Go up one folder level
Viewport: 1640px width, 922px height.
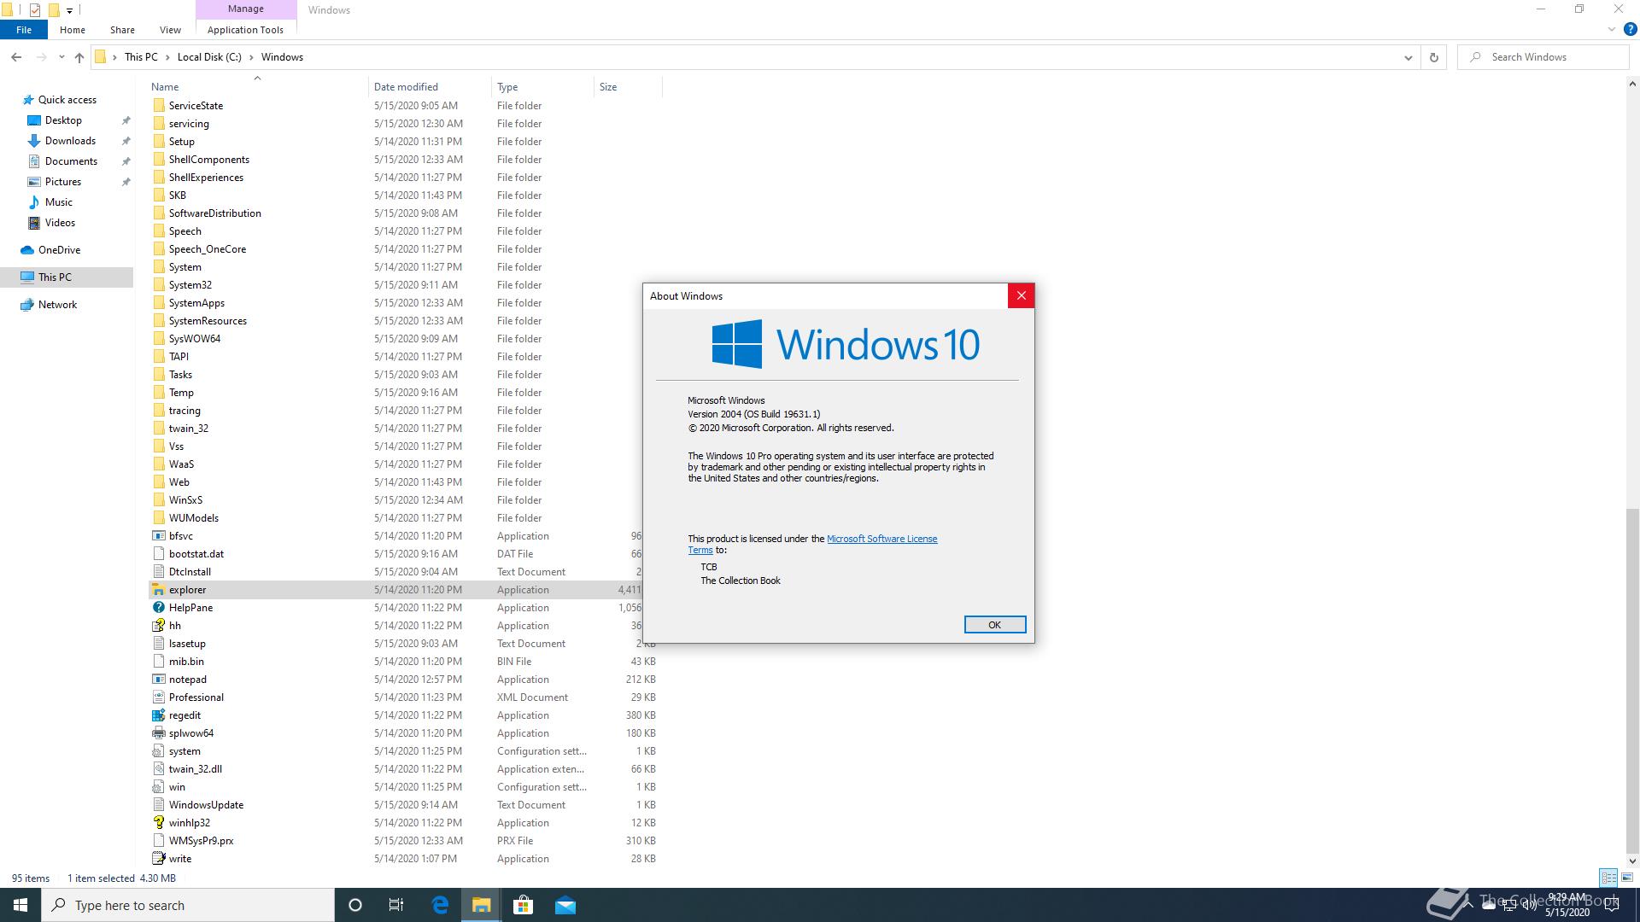(x=79, y=57)
